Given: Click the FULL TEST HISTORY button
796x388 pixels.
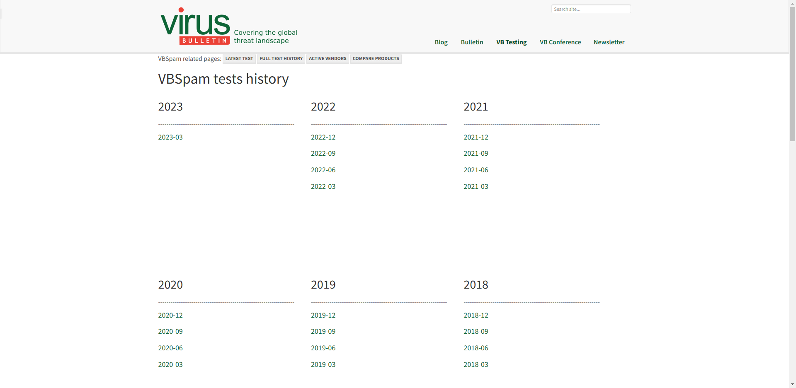Looking at the screenshot, I should point(281,59).
